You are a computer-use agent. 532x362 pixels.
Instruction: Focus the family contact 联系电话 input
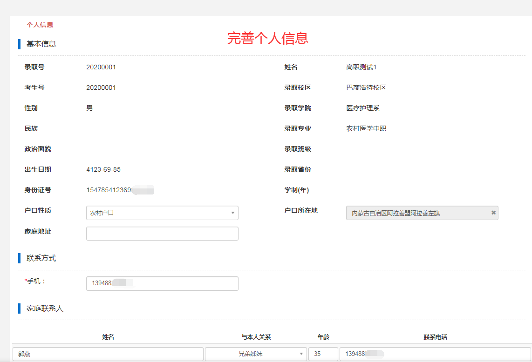(435, 354)
